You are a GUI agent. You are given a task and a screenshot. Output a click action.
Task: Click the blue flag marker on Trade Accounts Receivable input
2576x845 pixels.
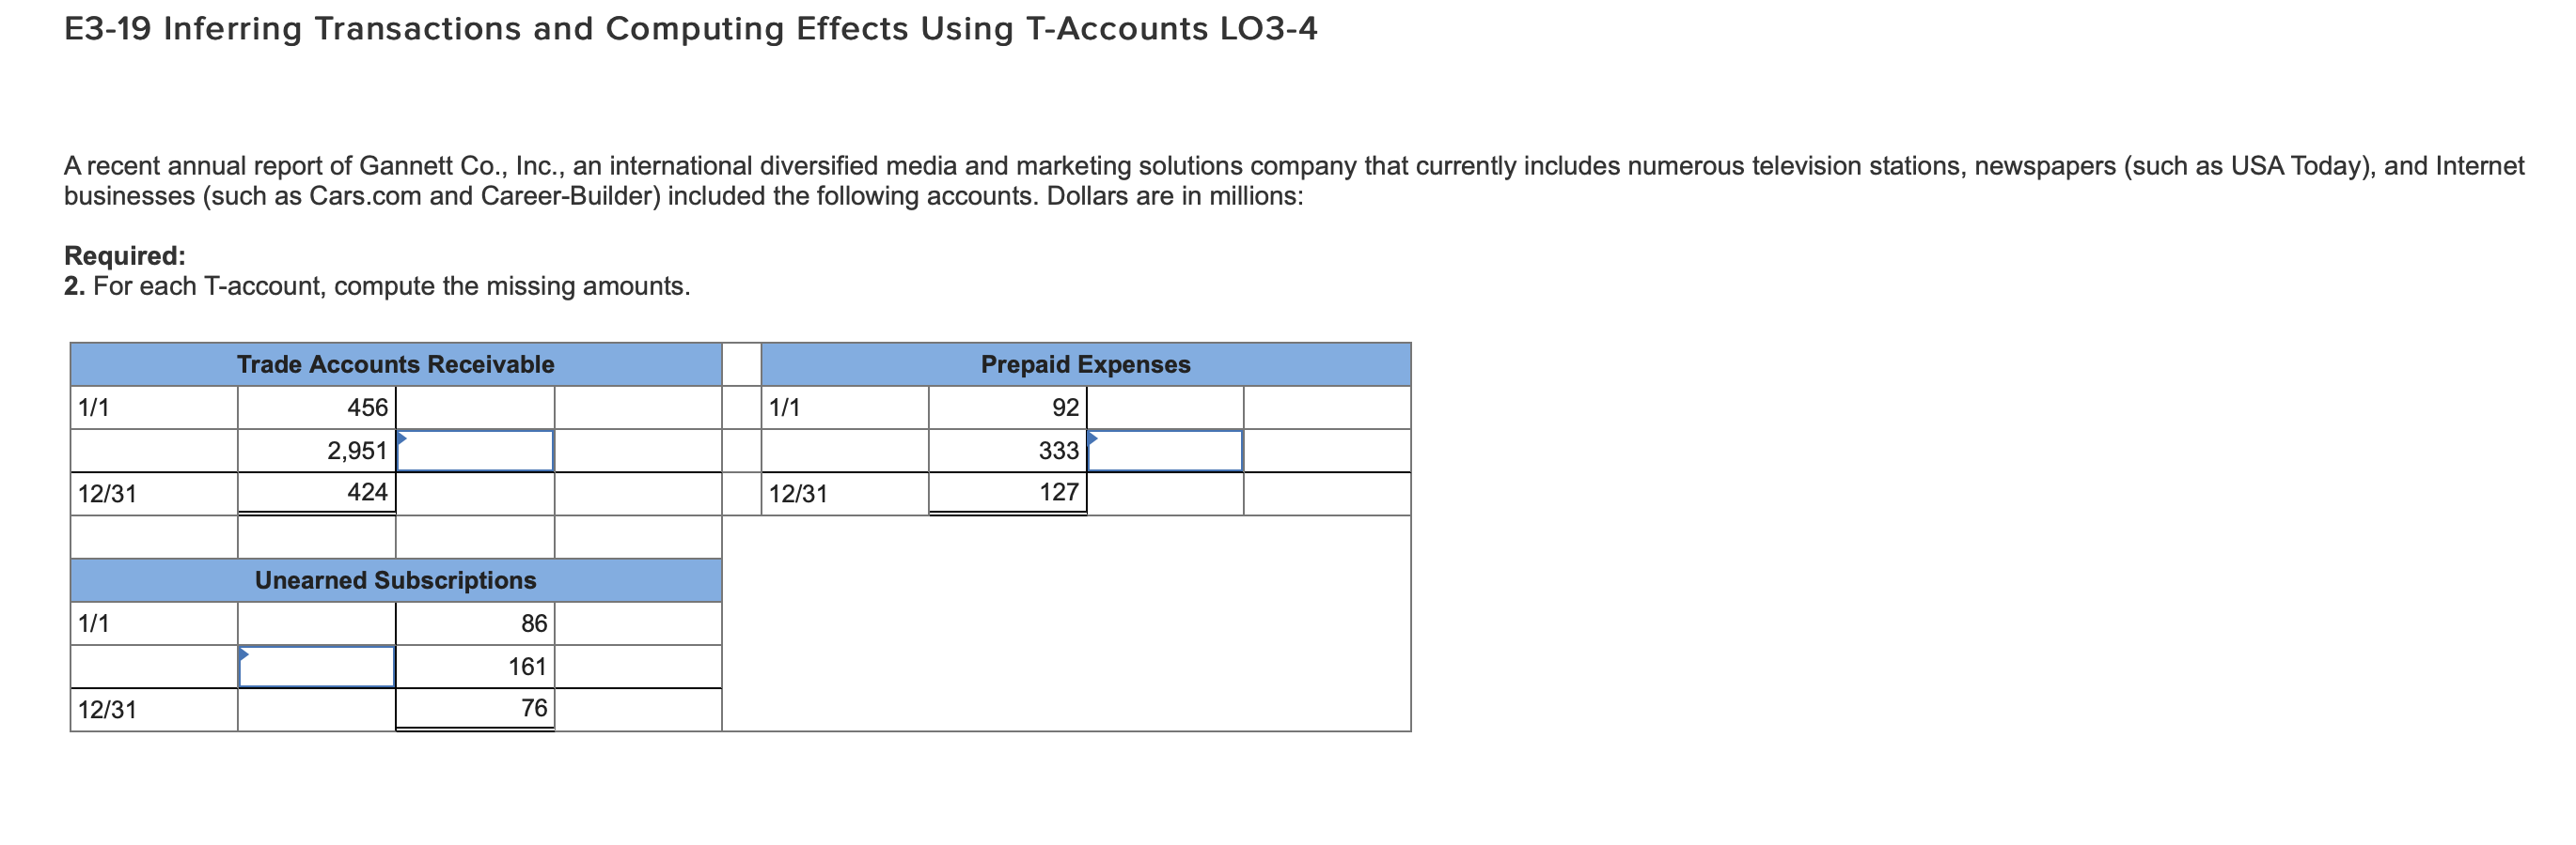click(402, 438)
